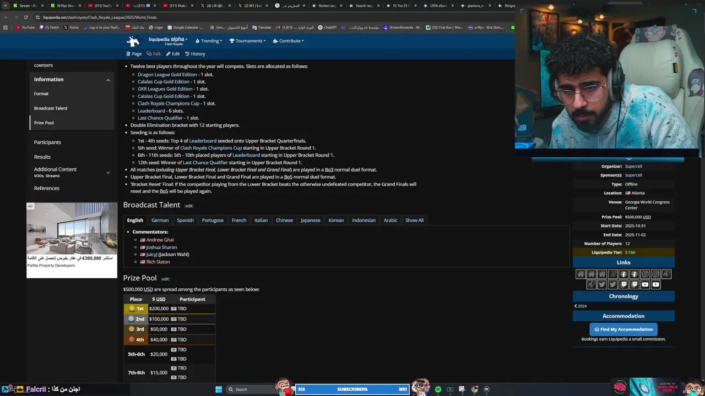This screenshot has height=396, width=705.
Task: Open the Trending dropdown menu
Action: click(209, 41)
